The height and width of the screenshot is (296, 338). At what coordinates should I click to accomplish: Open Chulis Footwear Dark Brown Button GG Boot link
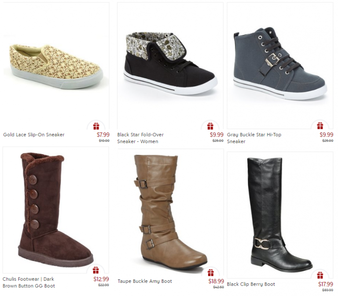(29, 282)
